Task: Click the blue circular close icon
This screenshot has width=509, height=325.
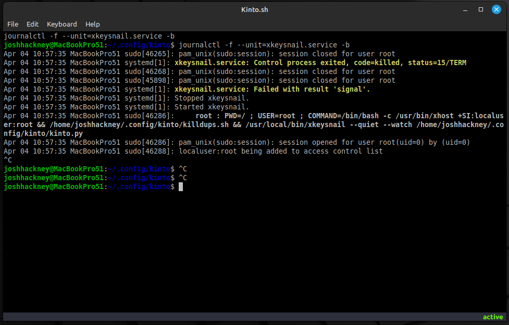Action: [495, 9]
